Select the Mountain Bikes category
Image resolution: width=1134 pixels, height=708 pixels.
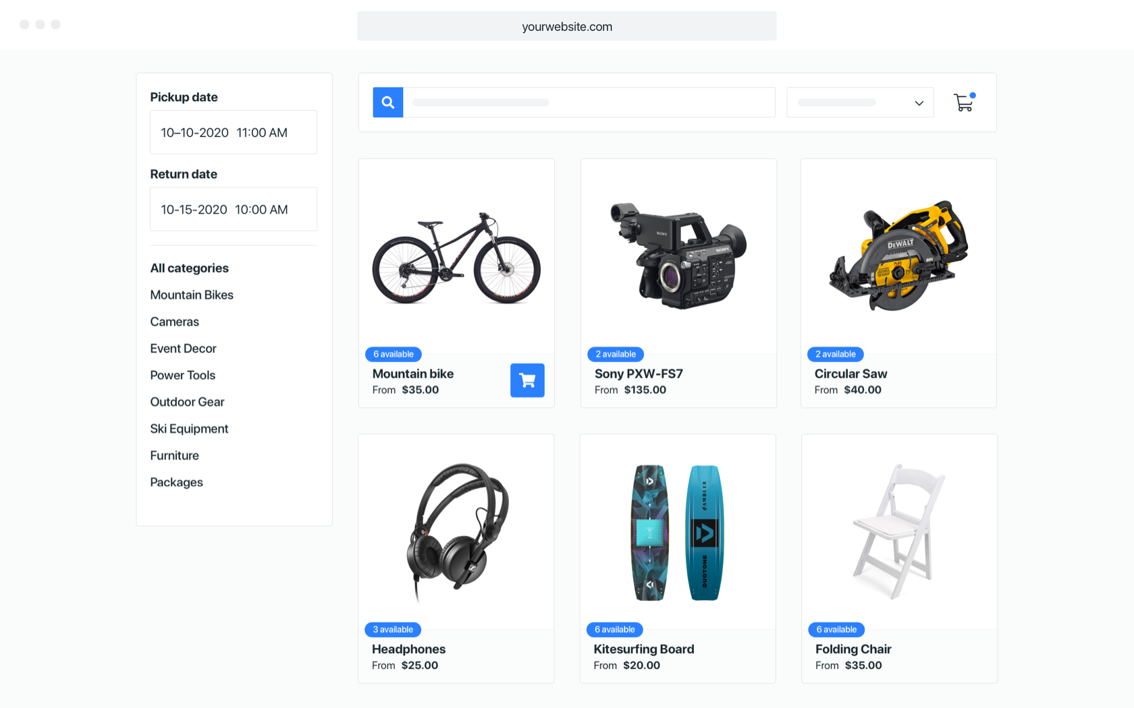[x=192, y=295]
